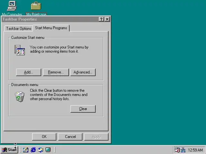Confirm with the OK button
This screenshot has width=206, height=154.
(x=44, y=137)
